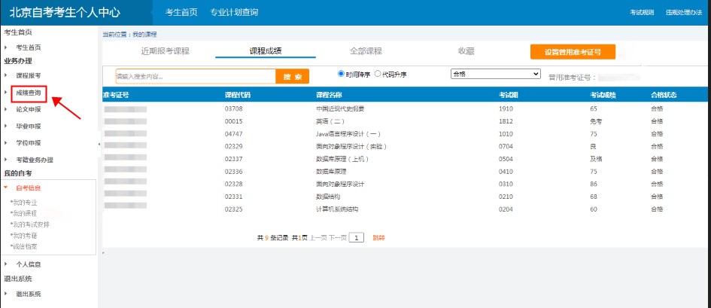Click the page number input box
Viewport: 711px width, 308px height.
[x=357, y=237]
